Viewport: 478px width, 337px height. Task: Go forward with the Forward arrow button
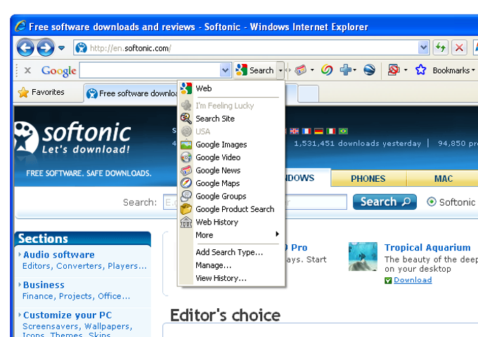pos(46,48)
